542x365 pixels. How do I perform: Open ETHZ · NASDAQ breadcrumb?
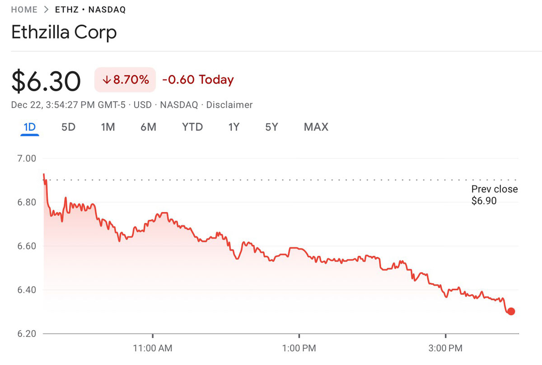[x=90, y=9]
